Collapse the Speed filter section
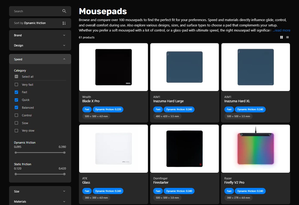 coord(40,59)
